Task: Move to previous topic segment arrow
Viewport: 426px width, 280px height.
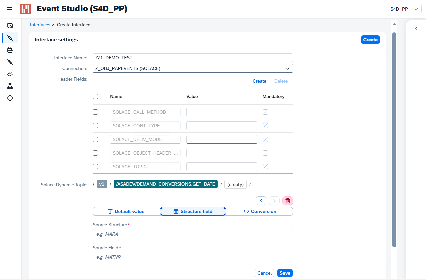Action: point(261,201)
